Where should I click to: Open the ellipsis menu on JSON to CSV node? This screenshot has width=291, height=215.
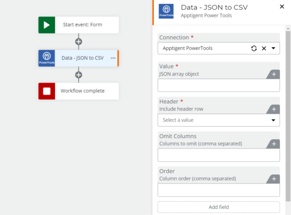(113, 58)
